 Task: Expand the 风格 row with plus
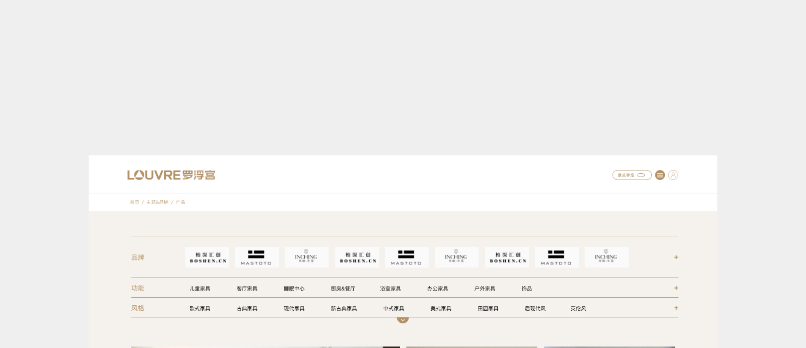pos(676,308)
